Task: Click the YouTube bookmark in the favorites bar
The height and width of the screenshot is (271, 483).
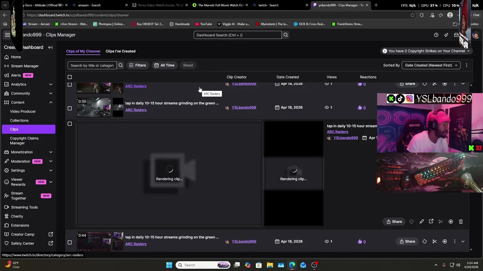Action: pyautogui.click(x=204, y=24)
